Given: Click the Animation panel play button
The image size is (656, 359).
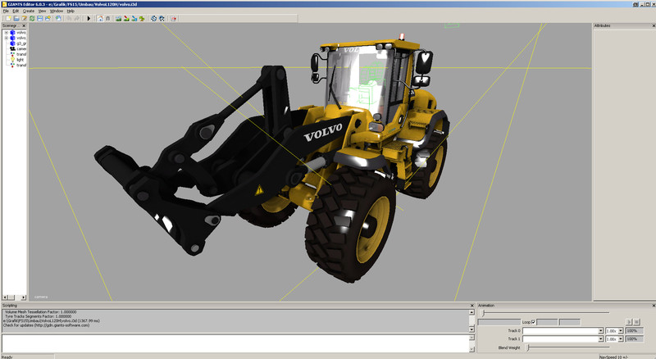Looking at the screenshot, I should [x=629, y=322].
